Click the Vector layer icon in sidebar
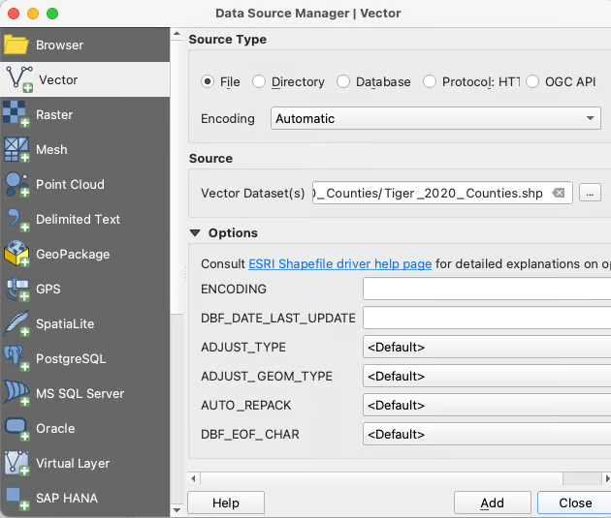This screenshot has height=518, width=611. (18, 79)
